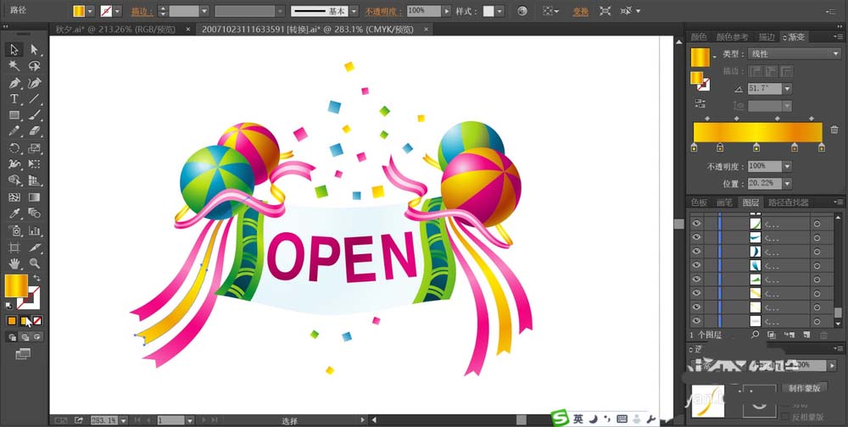This screenshot has height=427, width=848.
Task: Open gradient stop opacity 100% dropdown
Action: point(787,166)
